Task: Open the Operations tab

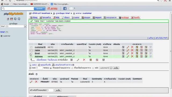Action: pos(110,18)
